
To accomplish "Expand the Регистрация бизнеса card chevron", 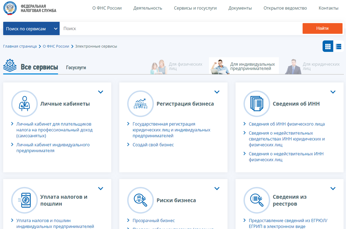I will click(217, 92).
